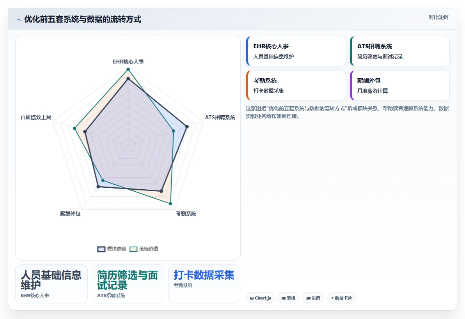
Task: Click the 进度 tag chip
Action: click(313, 298)
